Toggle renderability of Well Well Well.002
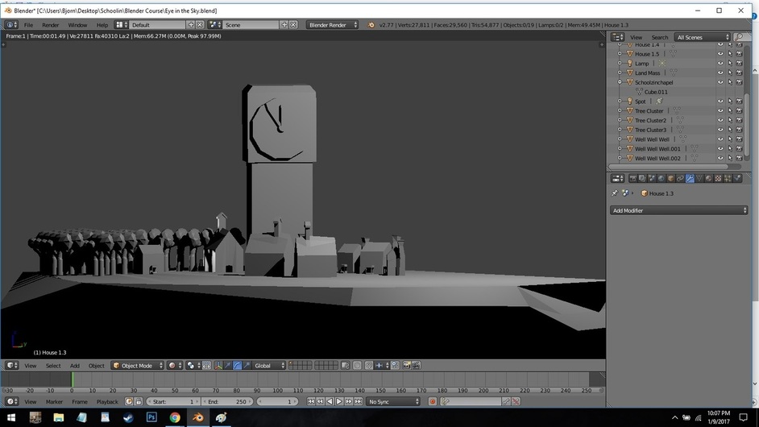 tap(739, 158)
